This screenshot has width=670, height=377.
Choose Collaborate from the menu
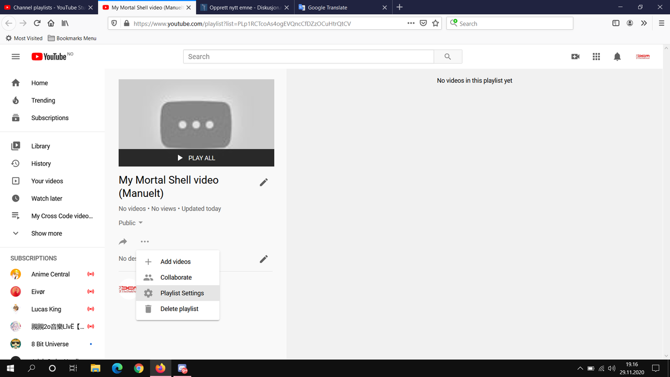click(x=177, y=278)
